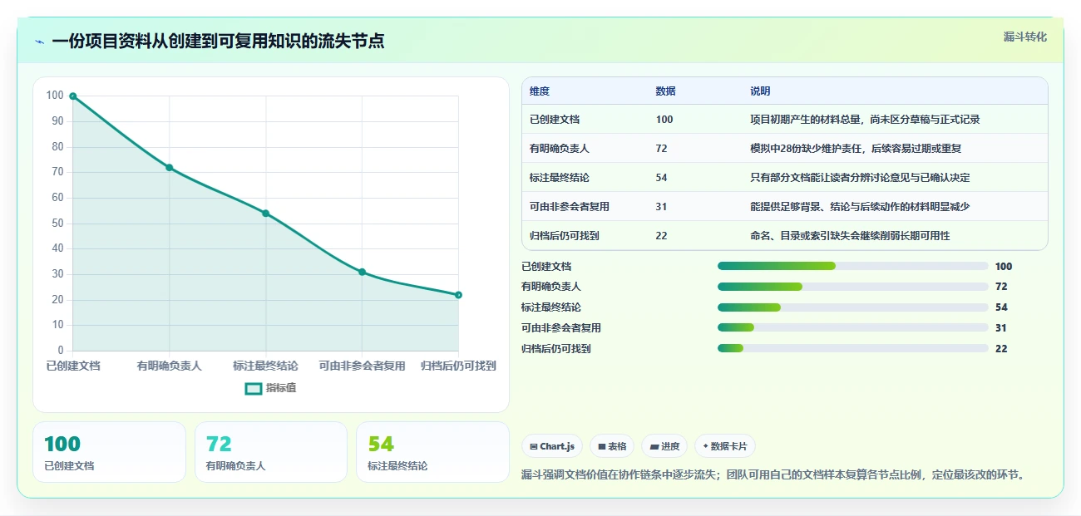Click the 归档后仍可找到 label in progress list
Viewport: 1081px width, 516px height.
556,349
